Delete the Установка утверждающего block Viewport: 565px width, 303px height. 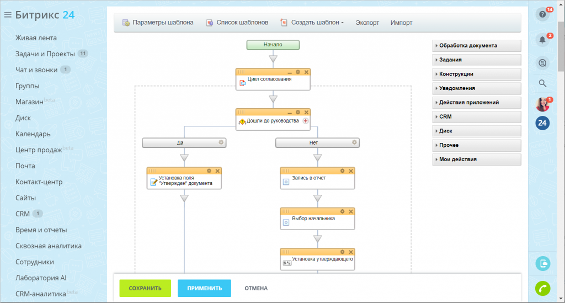click(x=351, y=252)
